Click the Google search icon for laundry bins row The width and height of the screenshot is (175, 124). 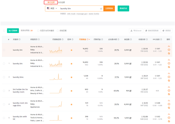(x=169, y=81)
